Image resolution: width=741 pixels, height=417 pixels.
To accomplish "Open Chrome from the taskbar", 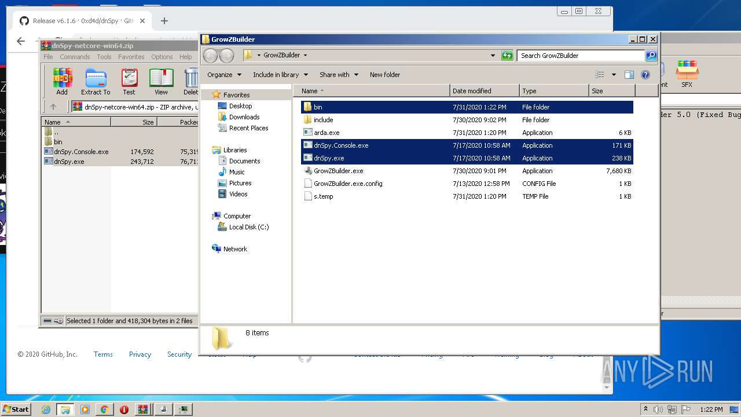I will 104,409.
